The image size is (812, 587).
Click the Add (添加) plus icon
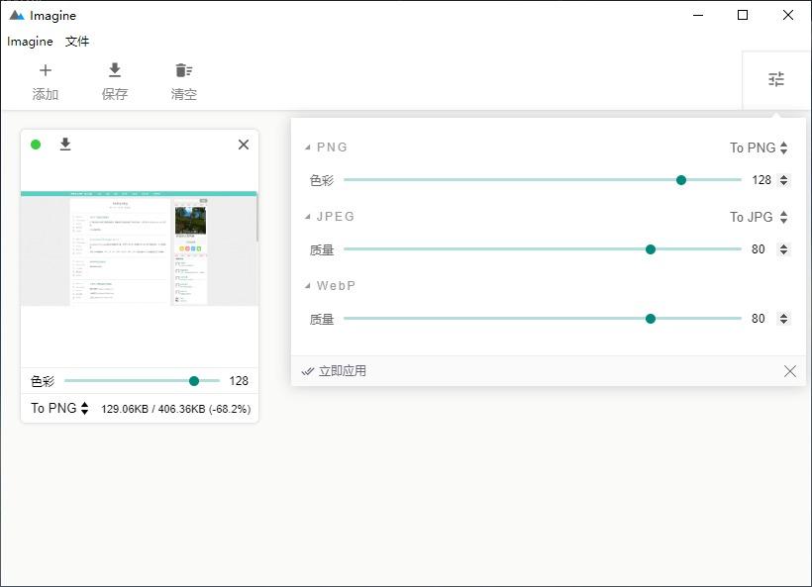46,70
